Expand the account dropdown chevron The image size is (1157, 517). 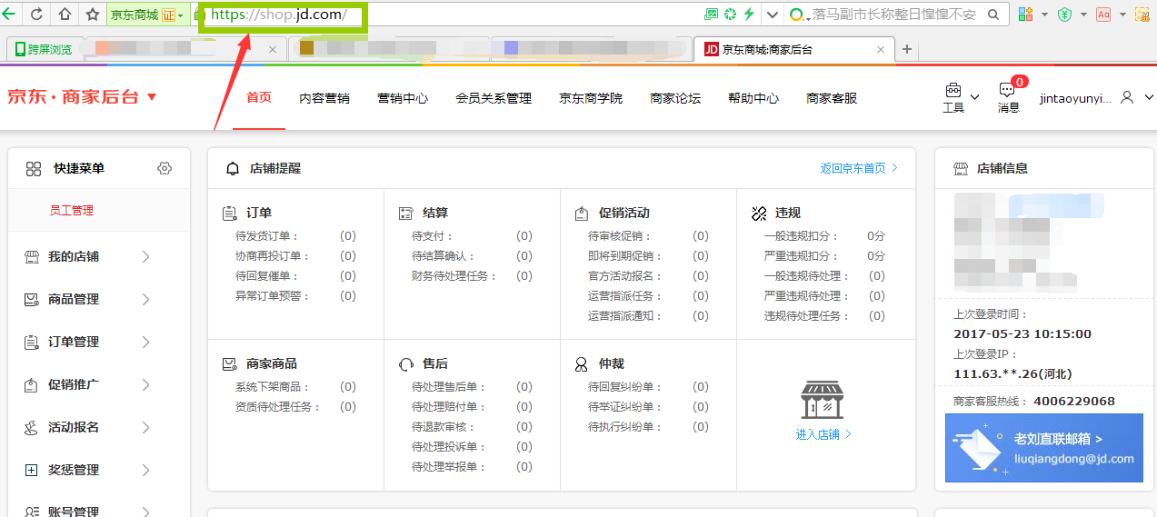click(1149, 97)
